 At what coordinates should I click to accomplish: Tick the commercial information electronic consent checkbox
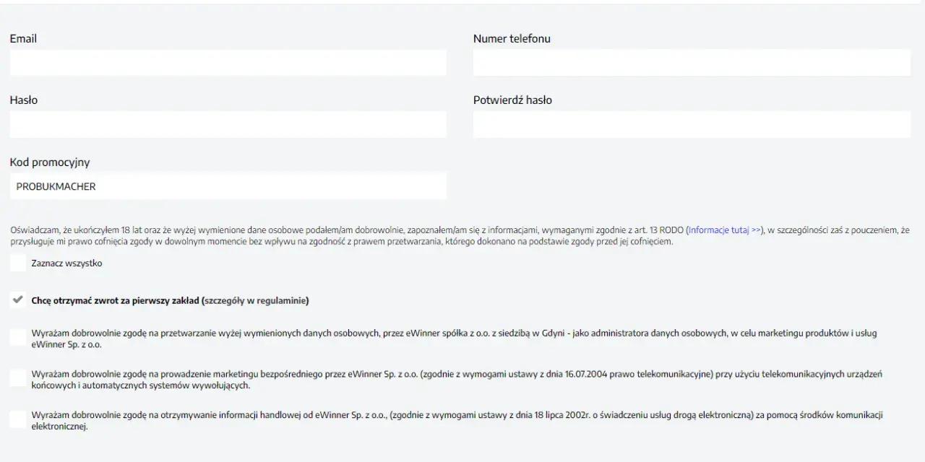18,419
